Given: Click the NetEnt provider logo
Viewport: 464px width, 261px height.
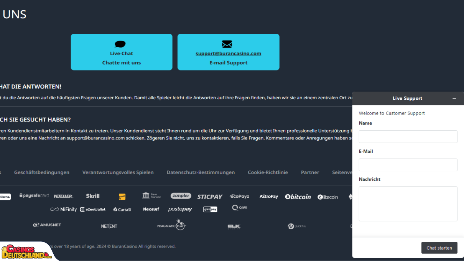Looking at the screenshot, I should click(109, 226).
